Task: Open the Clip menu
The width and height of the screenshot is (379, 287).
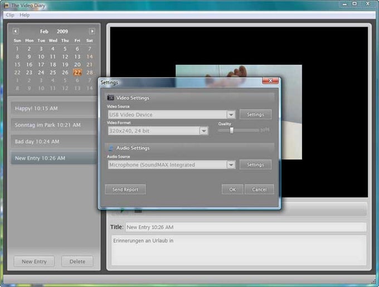Action: [10, 15]
